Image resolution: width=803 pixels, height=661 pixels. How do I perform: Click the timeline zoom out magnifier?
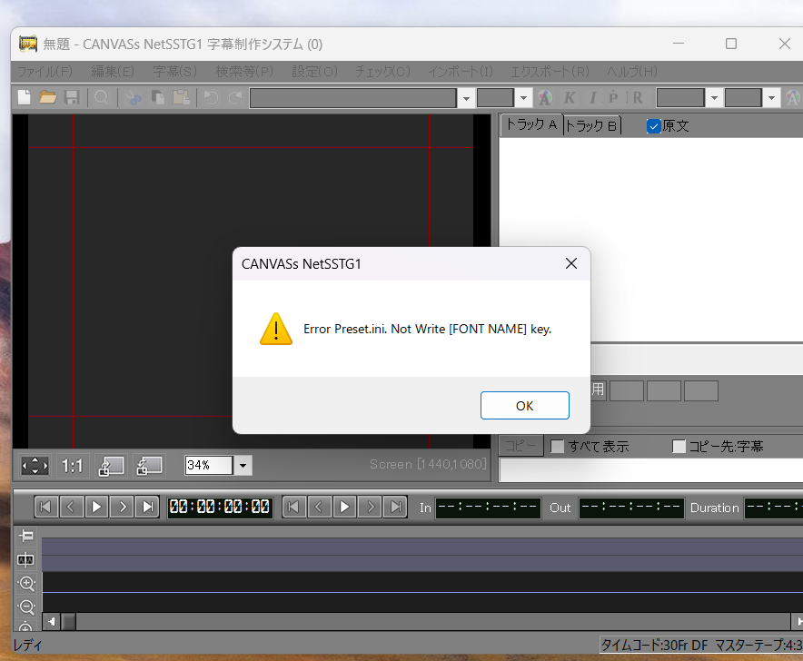click(26, 607)
